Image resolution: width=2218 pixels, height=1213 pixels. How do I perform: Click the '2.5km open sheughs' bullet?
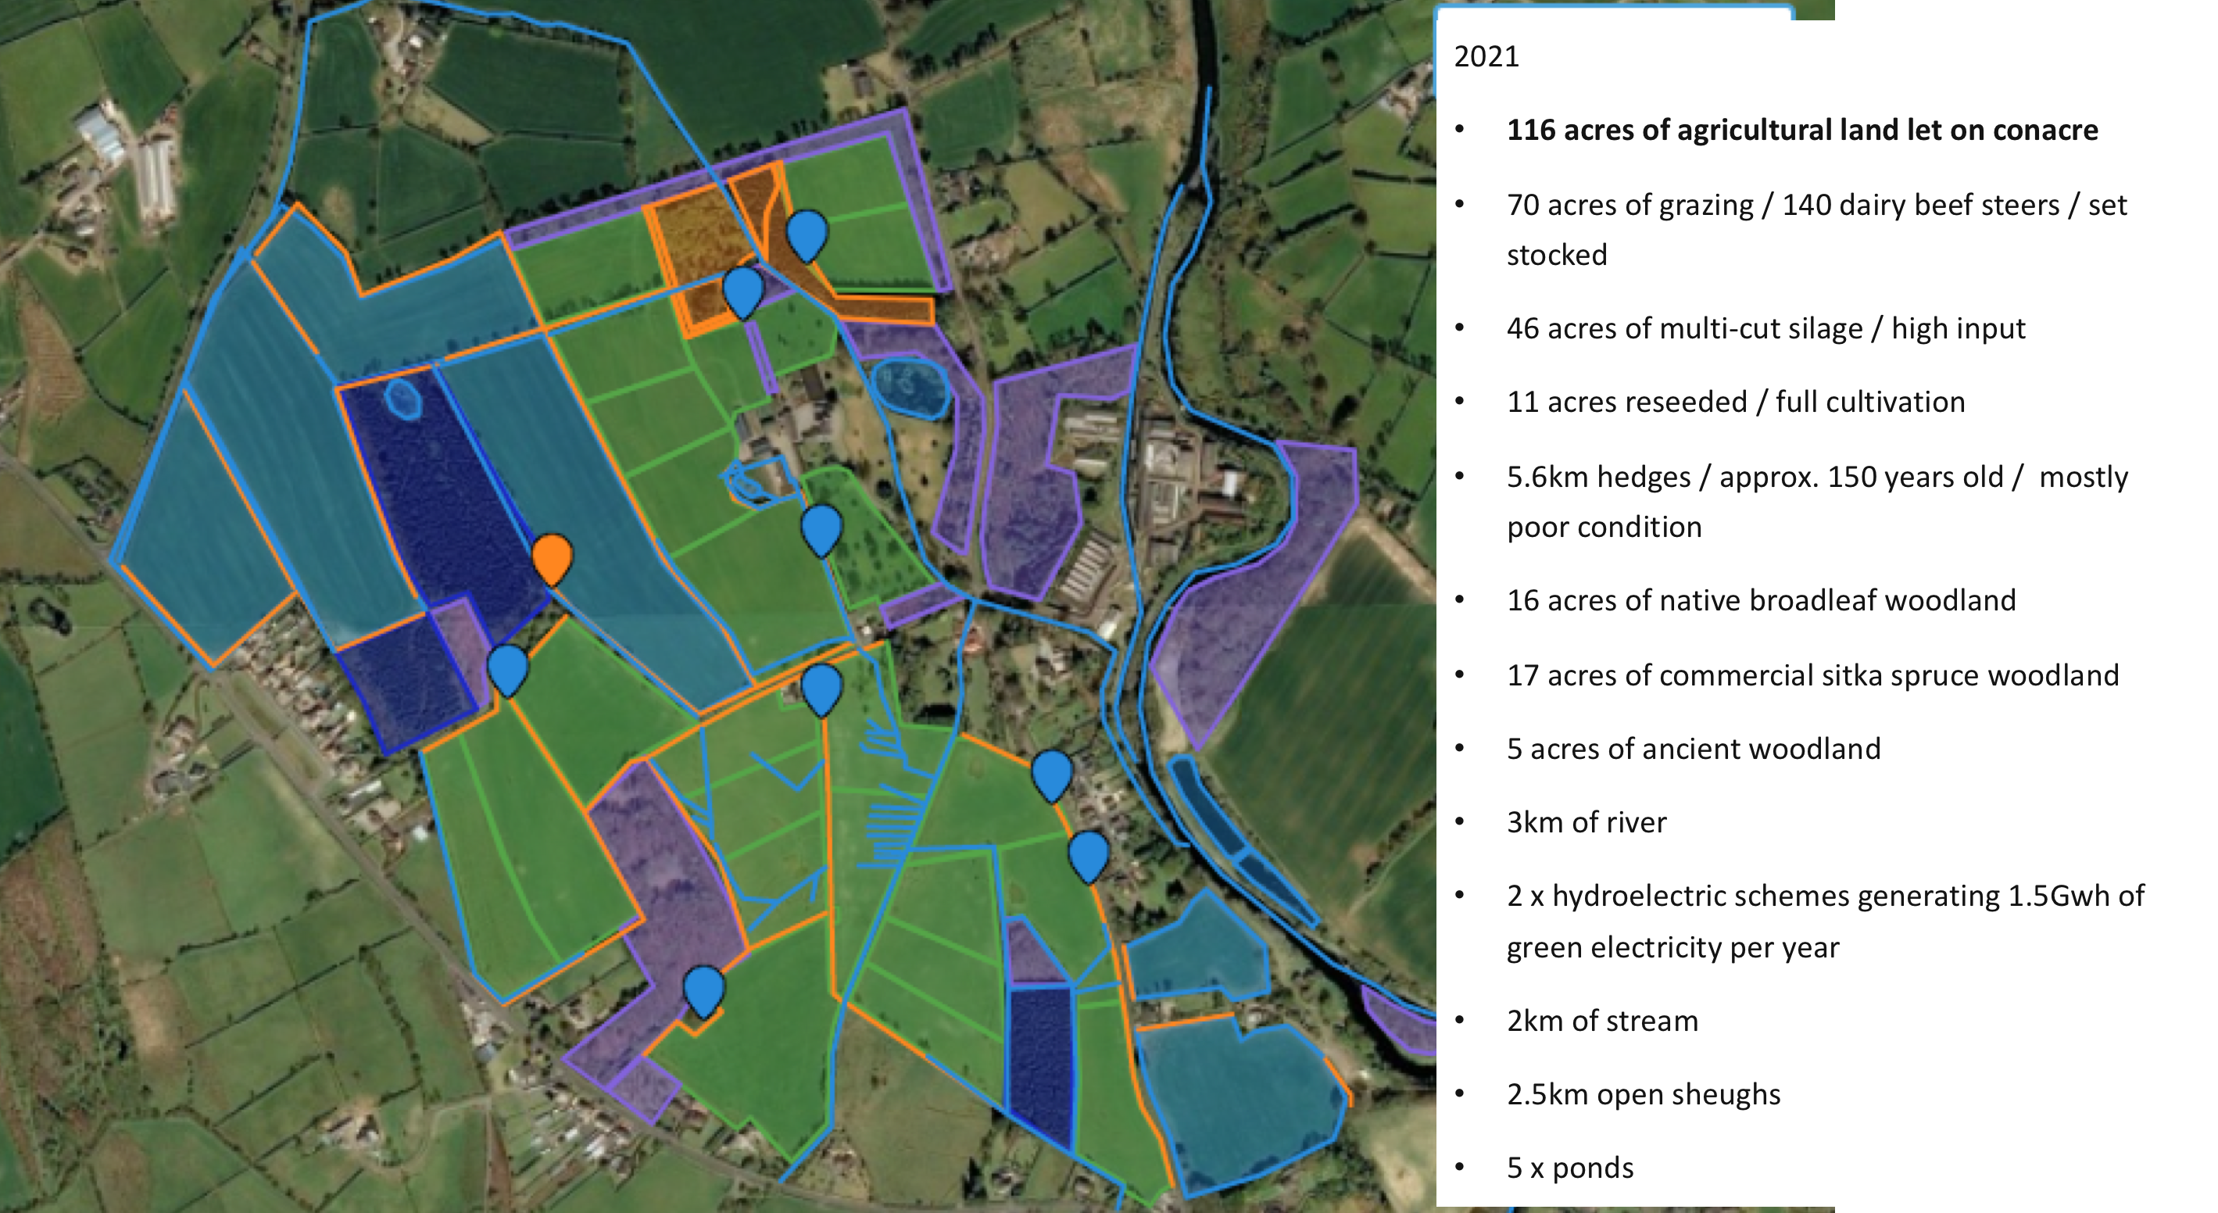(x=1643, y=1094)
